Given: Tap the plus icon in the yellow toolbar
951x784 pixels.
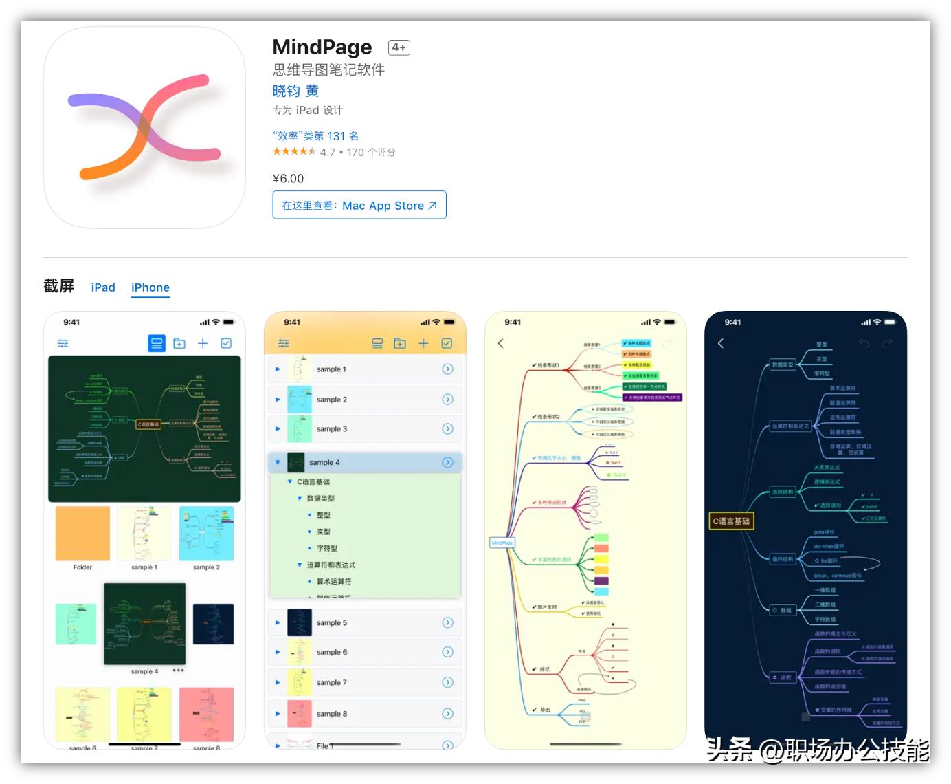Looking at the screenshot, I should tap(423, 342).
